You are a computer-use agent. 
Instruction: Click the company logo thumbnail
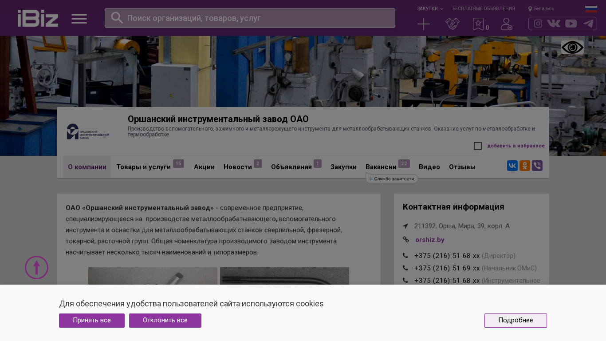pos(88,131)
